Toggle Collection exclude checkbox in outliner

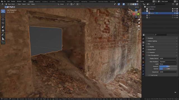point(173,9)
